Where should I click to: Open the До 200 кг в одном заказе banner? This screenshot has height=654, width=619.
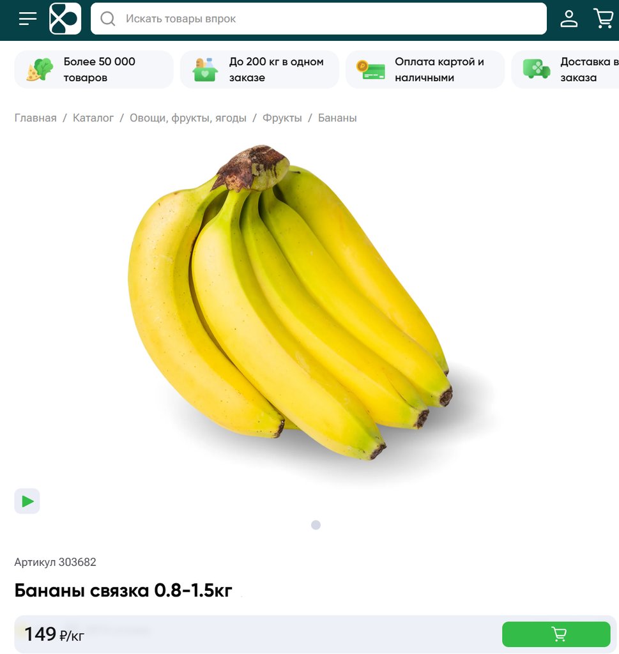pyautogui.click(x=259, y=70)
